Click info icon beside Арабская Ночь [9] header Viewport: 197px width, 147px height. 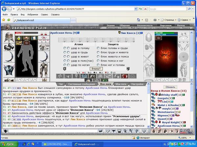78,33
